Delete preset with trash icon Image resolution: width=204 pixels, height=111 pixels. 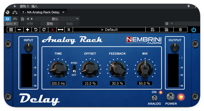(180, 29)
